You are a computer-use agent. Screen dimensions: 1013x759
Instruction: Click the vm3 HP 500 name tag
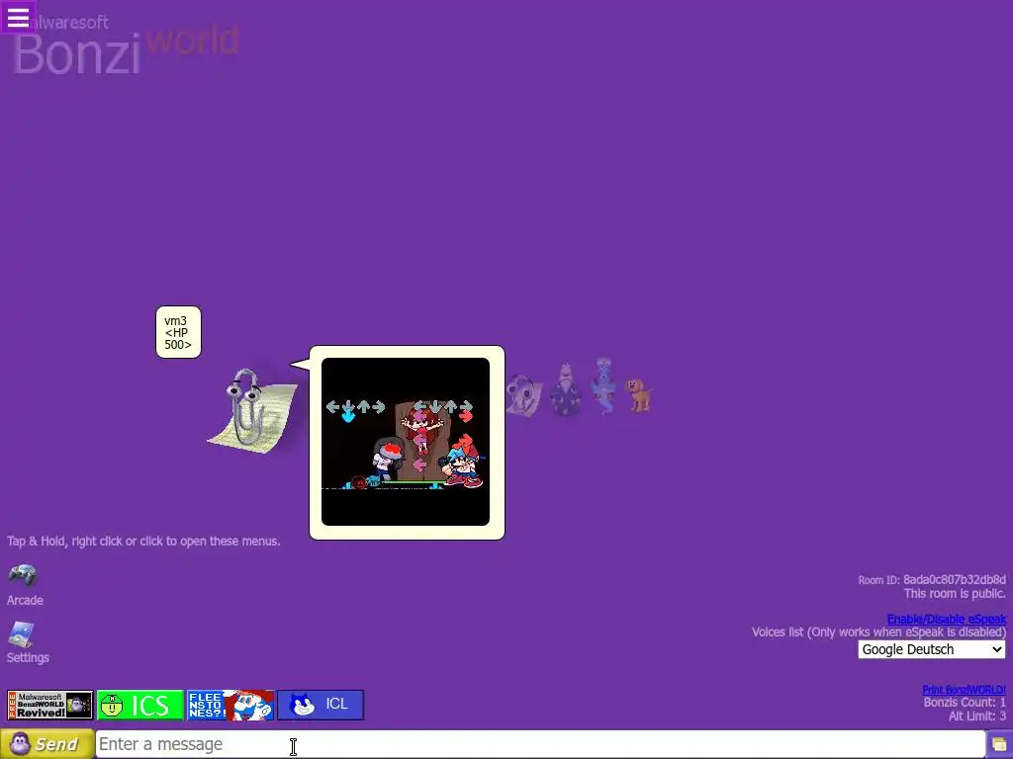(178, 332)
